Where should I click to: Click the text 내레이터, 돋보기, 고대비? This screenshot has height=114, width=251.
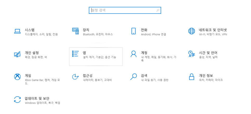point(97,80)
